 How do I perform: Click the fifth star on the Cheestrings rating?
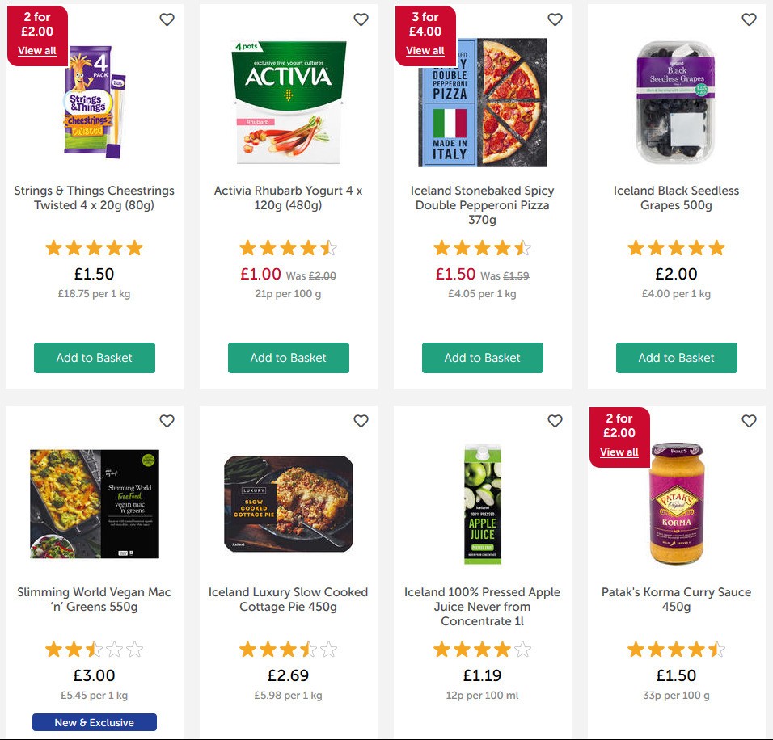click(x=133, y=247)
